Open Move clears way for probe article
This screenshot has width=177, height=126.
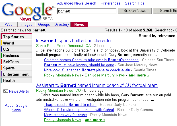tap(65, 115)
